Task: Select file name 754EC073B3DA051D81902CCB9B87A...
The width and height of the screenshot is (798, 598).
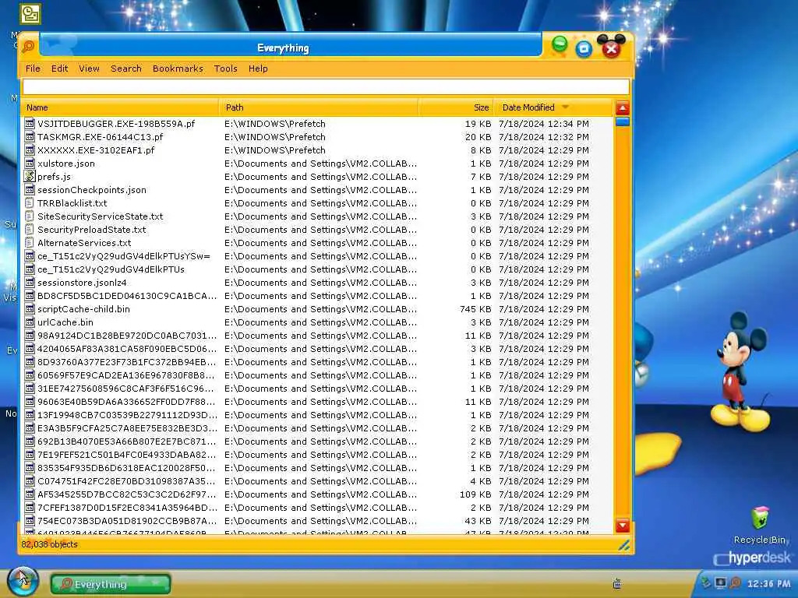Action: pos(127,520)
